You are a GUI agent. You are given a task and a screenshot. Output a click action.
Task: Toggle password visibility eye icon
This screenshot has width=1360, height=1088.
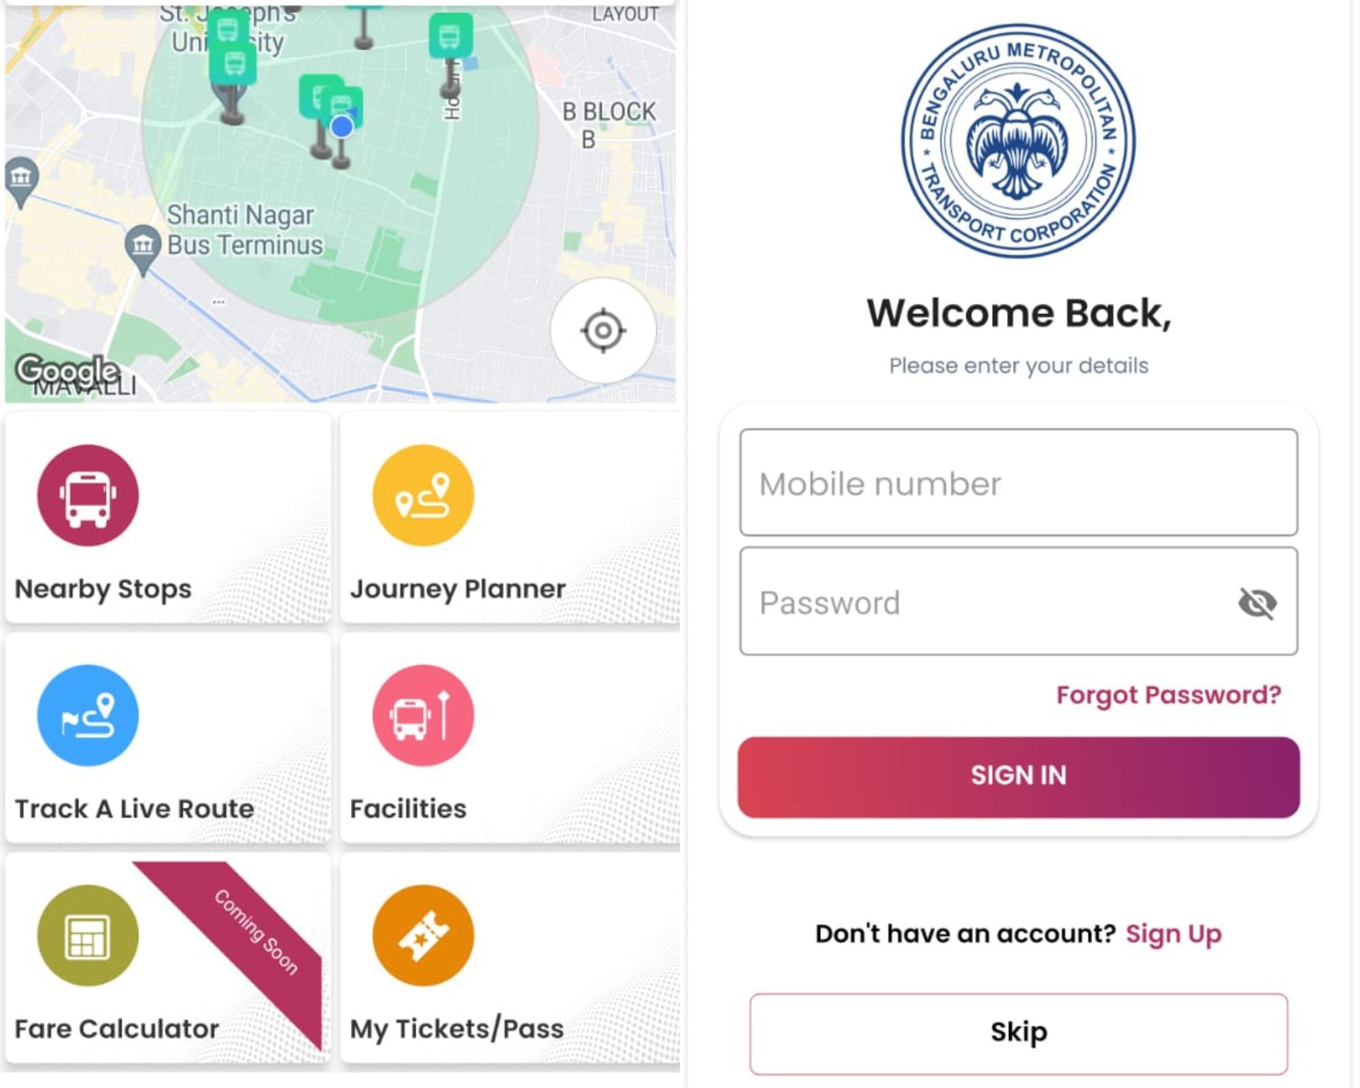pos(1257,602)
